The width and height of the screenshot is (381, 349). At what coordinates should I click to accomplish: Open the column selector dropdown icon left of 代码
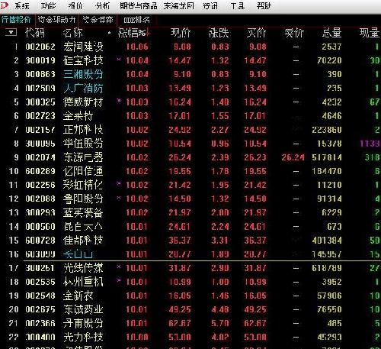(11, 32)
